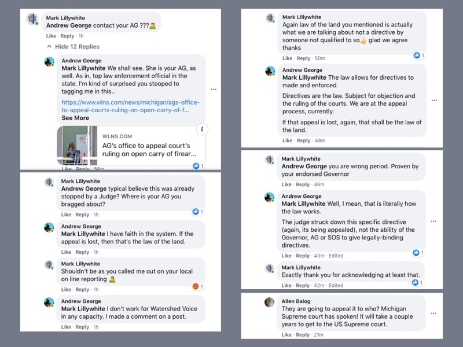Click Andrew George's avatar beside "I have faith" comment
463x347 pixels.
point(50,227)
